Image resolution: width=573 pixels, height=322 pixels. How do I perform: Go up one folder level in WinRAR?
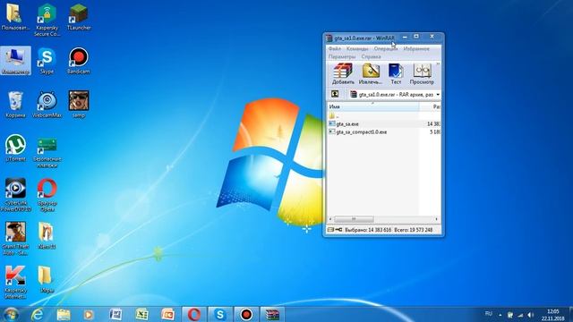pos(335,94)
